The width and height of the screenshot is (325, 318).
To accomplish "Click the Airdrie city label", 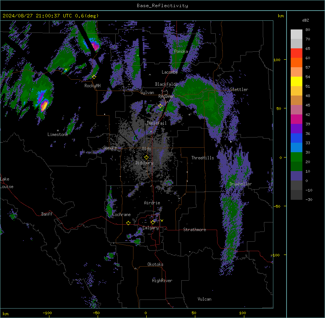I will (152, 203).
